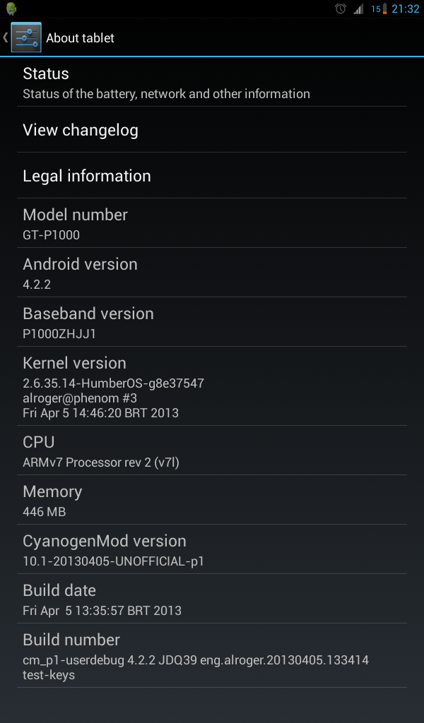Tap Baseband version entry
This screenshot has width=424, height=723.
[x=212, y=322]
